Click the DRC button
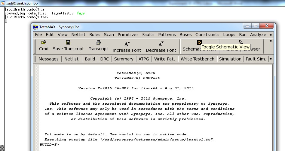The width and height of the screenshot is (285, 151). click(x=105, y=59)
